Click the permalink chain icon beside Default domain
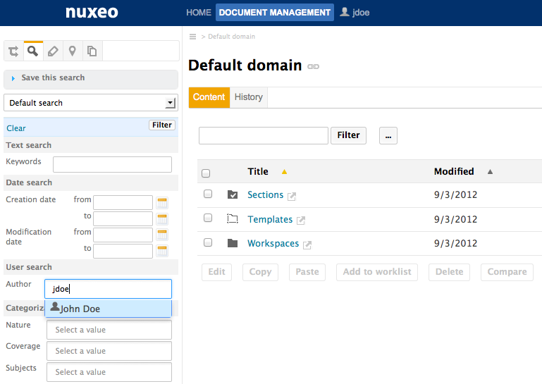542x384 pixels. [x=314, y=67]
